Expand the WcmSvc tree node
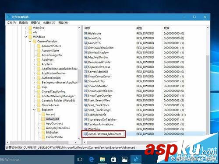Viewport: 219px width, 164px height. pyautogui.click(x=26, y=28)
